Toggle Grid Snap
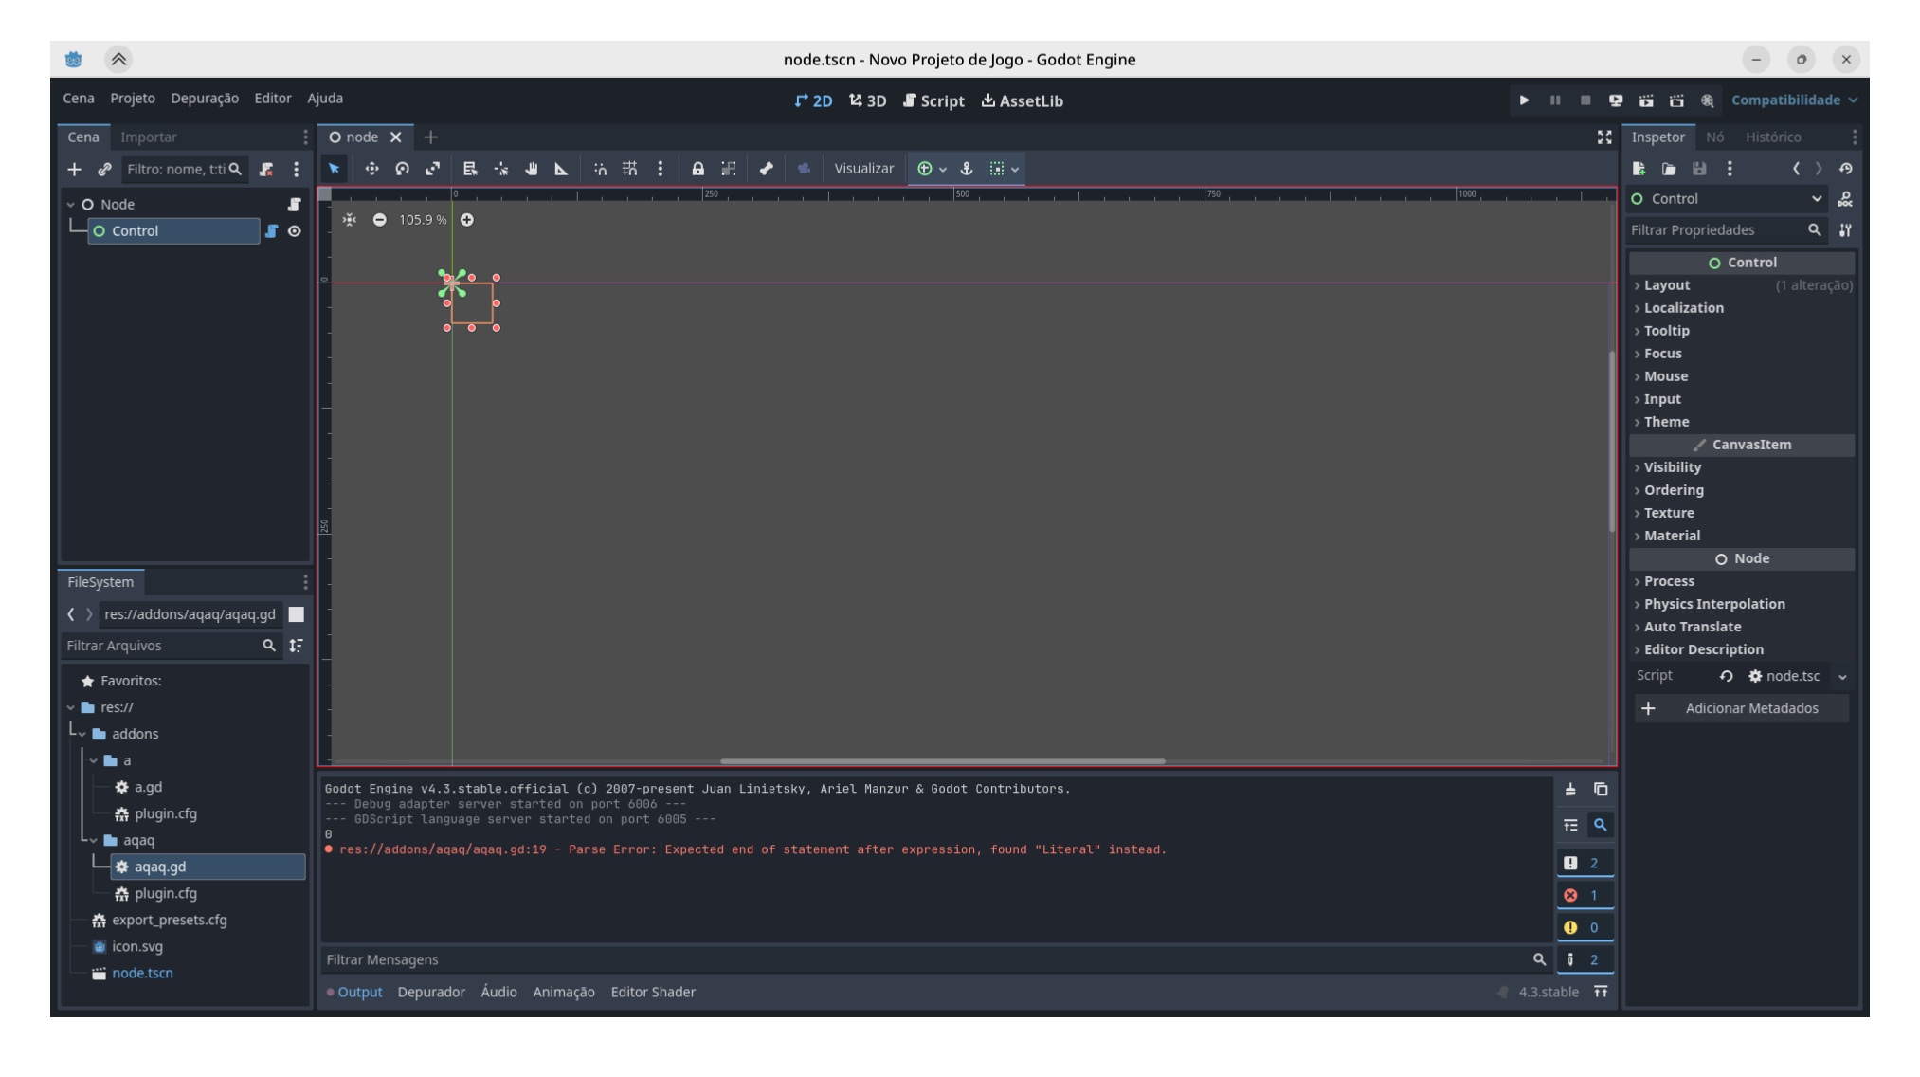This screenshot has height=1077, width=1920. point(629,169)
